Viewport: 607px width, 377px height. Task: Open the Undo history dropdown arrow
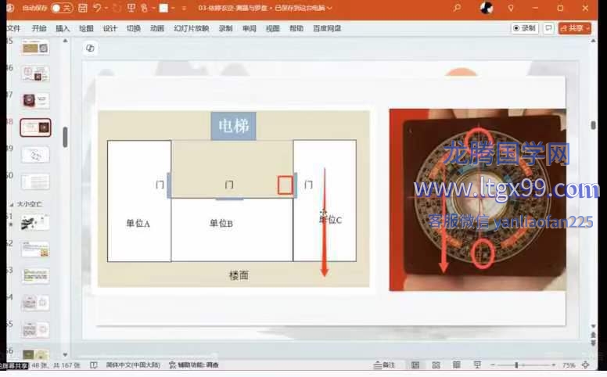click(x=104, y=8)
